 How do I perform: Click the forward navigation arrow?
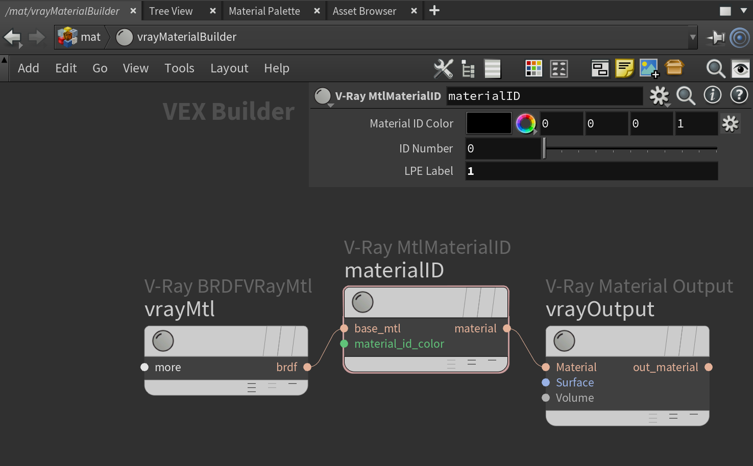[x=37, y=37]
